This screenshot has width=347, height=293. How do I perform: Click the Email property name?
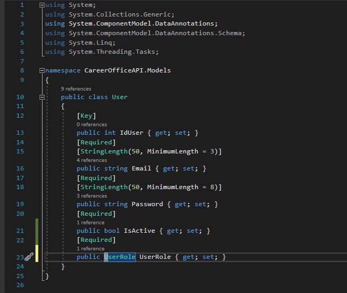141,168
